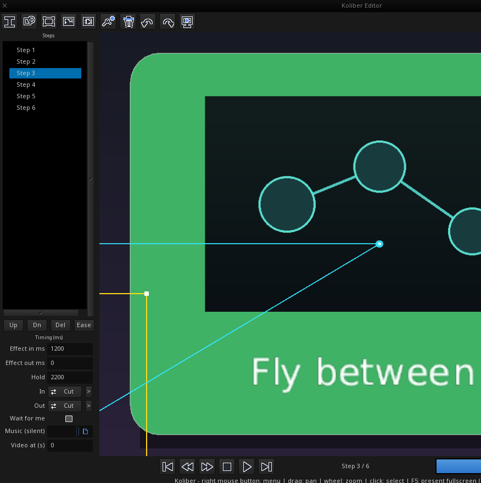
Task: Click the blue progress bar at bottom
Action: click(x=458, y=466)
